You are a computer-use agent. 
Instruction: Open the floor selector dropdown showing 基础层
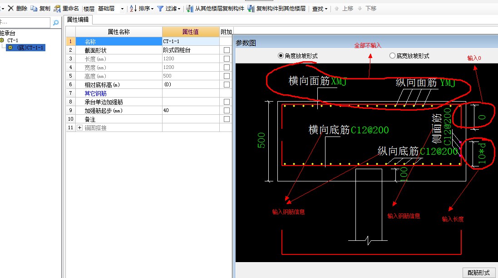pos(122,9)
